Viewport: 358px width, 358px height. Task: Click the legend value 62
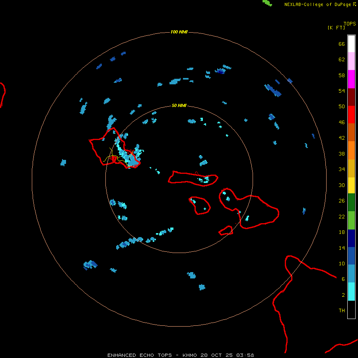click(342, 60)
